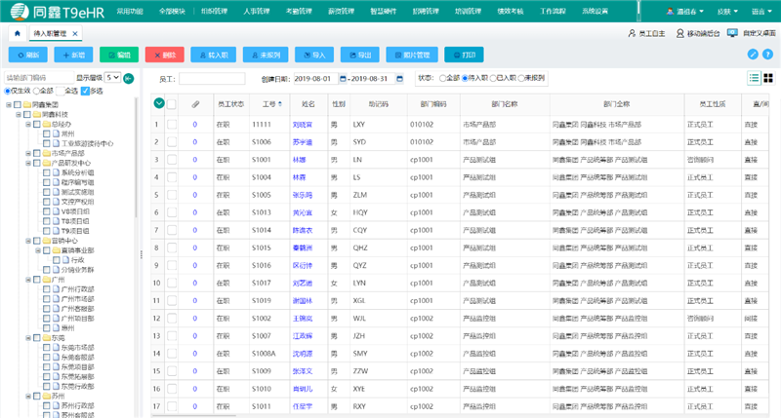Open the 显示层级 level dropdown

click(x=114, y=77)
